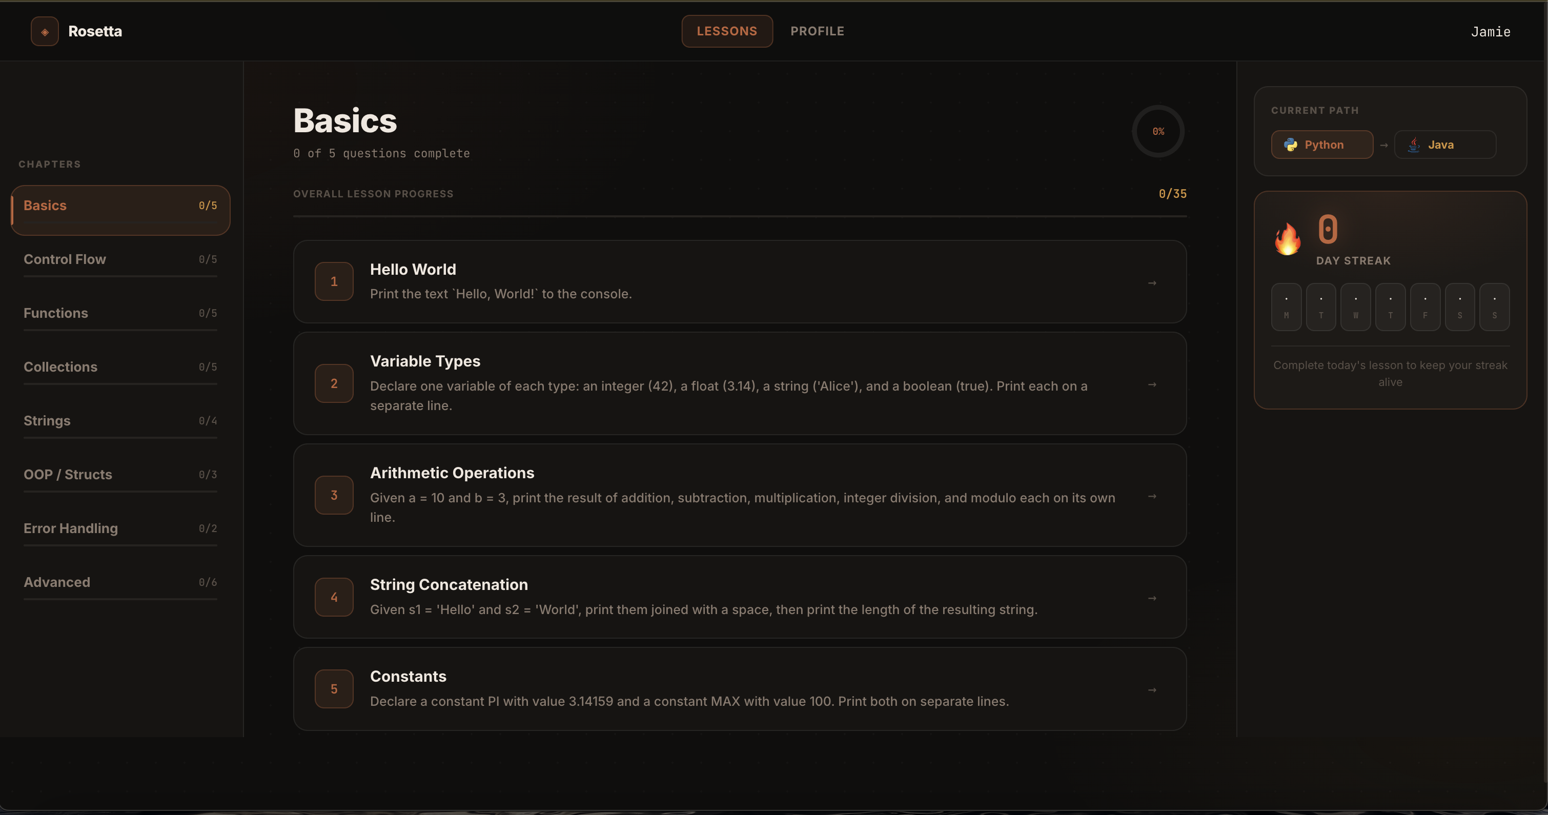Screen dimensions: 1548x815
Task: Click the Python language icon
Action: pyautogui.click(x=1290, y=145)
